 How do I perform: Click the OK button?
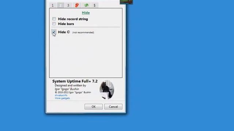pos(94,107)
